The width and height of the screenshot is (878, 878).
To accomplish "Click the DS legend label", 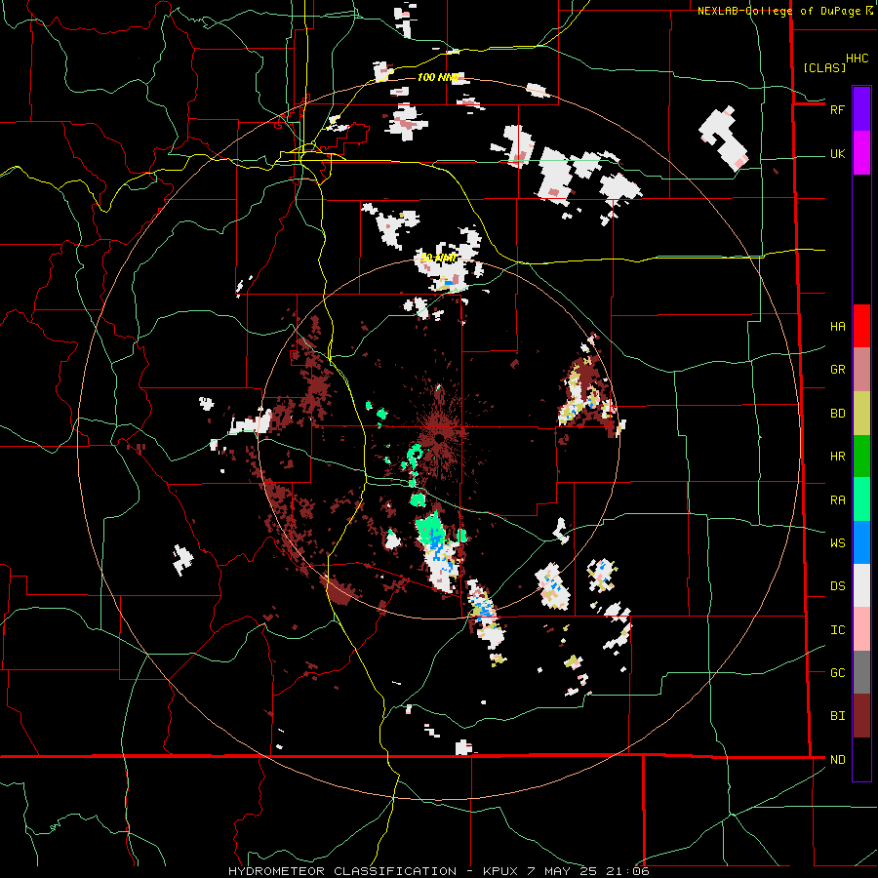I will coord(837,586).
